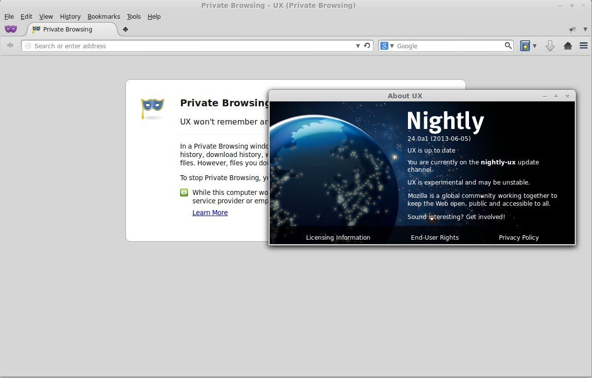Open Licensing Information in About dialog
592x378 pixels.
click(x=338, y=237)
